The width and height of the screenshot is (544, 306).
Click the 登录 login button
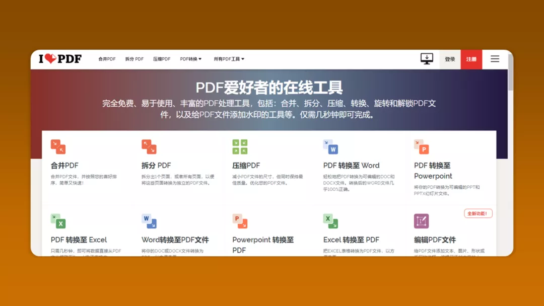[x=450, y=59]
